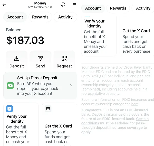Select Account tab on right screen

(x=93, y=8)
